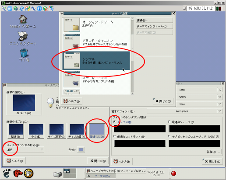Click Help button in the theme settings window
226x180 pixels.
click(72, 101)
